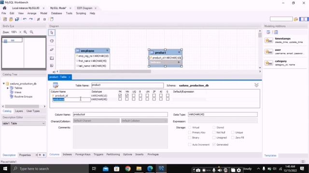Check the Auto Increment option
Screen dimensions: 309x173
click(x=190, y=145)
